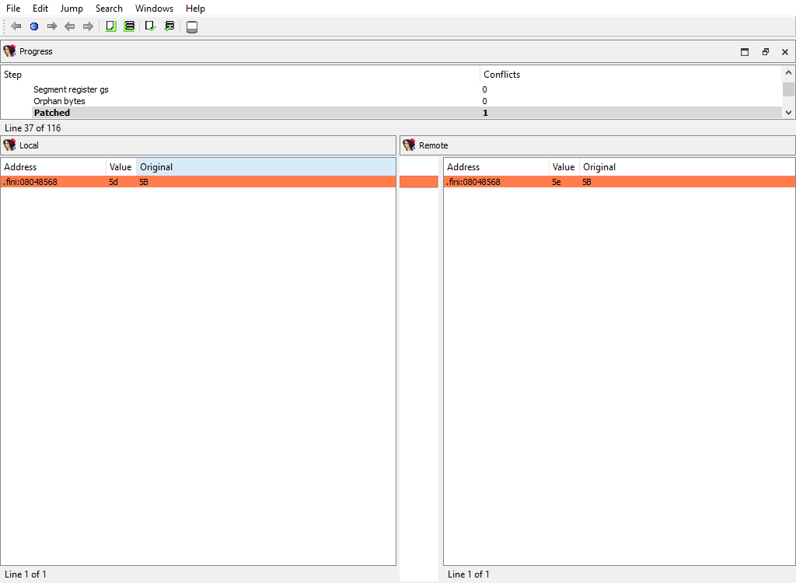This screenshot has height=583, width=796.
Task: Click the single page icon with green corner
Action: pyautogui.click(x=110, y=26)
